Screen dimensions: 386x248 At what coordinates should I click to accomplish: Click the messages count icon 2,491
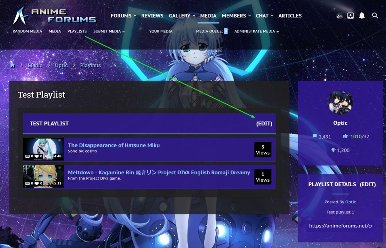click(x=314, y=136)
